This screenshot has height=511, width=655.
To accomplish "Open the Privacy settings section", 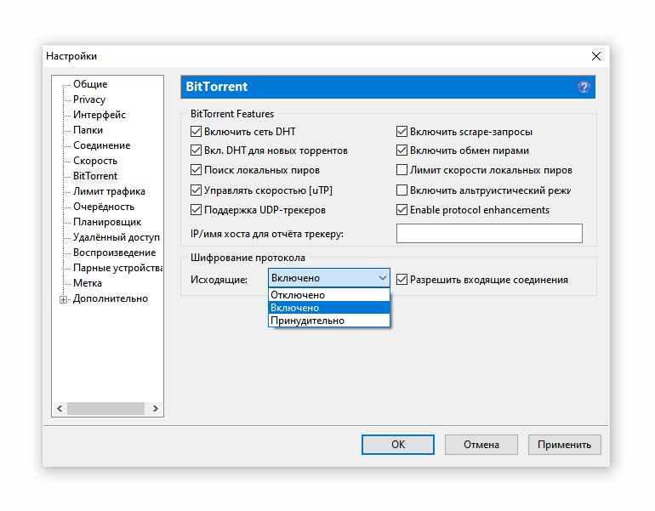I will click(89, 99).
